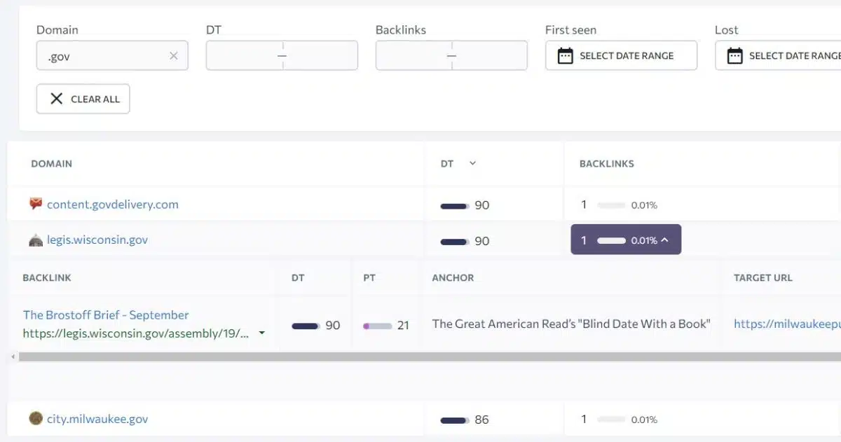Open the content.govdelivery.com domain link
Screen dimensions: 841x442
(112, 205)
